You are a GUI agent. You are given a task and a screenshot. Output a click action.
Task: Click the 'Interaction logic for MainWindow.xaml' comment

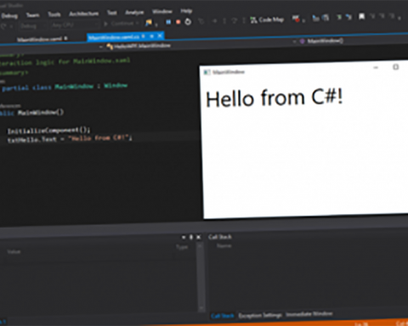pos(65,62)
